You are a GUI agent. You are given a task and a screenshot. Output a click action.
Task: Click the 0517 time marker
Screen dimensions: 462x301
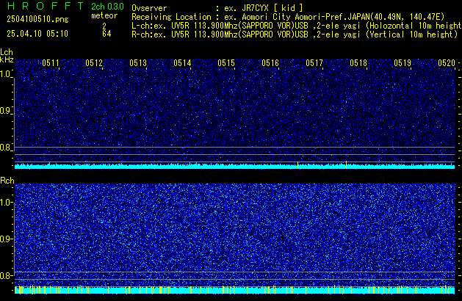point(314,63)
